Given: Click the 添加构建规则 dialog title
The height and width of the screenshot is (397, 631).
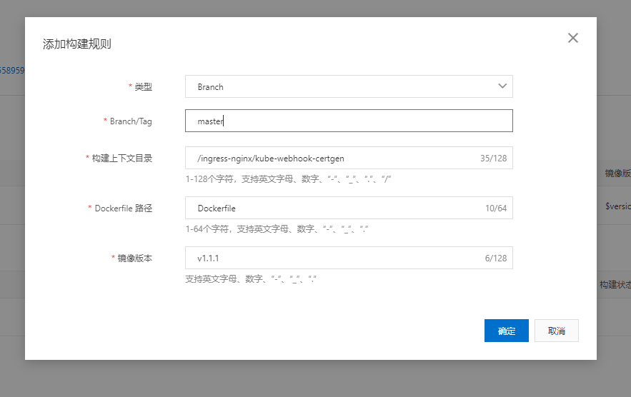Looking at the screenshot, I should coord(76,44).
